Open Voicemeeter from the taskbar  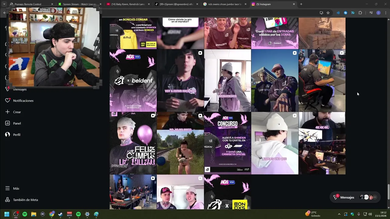pos(69,214)
